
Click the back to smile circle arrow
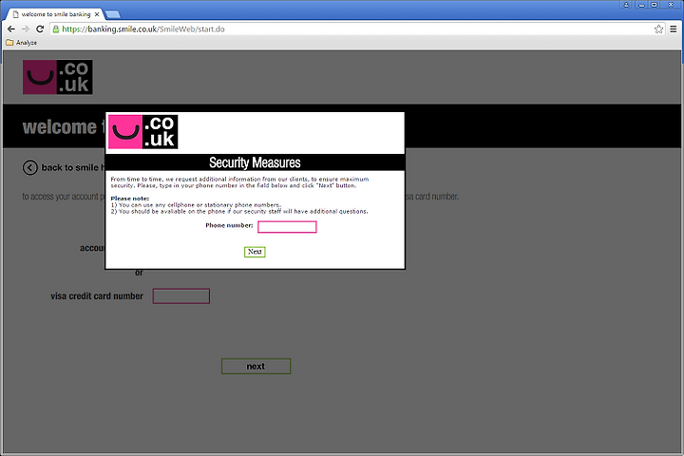(30, 167)
